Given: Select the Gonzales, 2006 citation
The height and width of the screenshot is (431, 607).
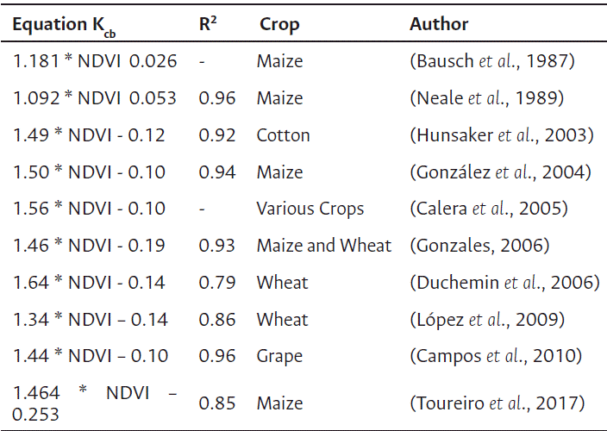Looking at the screenshot, I should tap(479, 246).
